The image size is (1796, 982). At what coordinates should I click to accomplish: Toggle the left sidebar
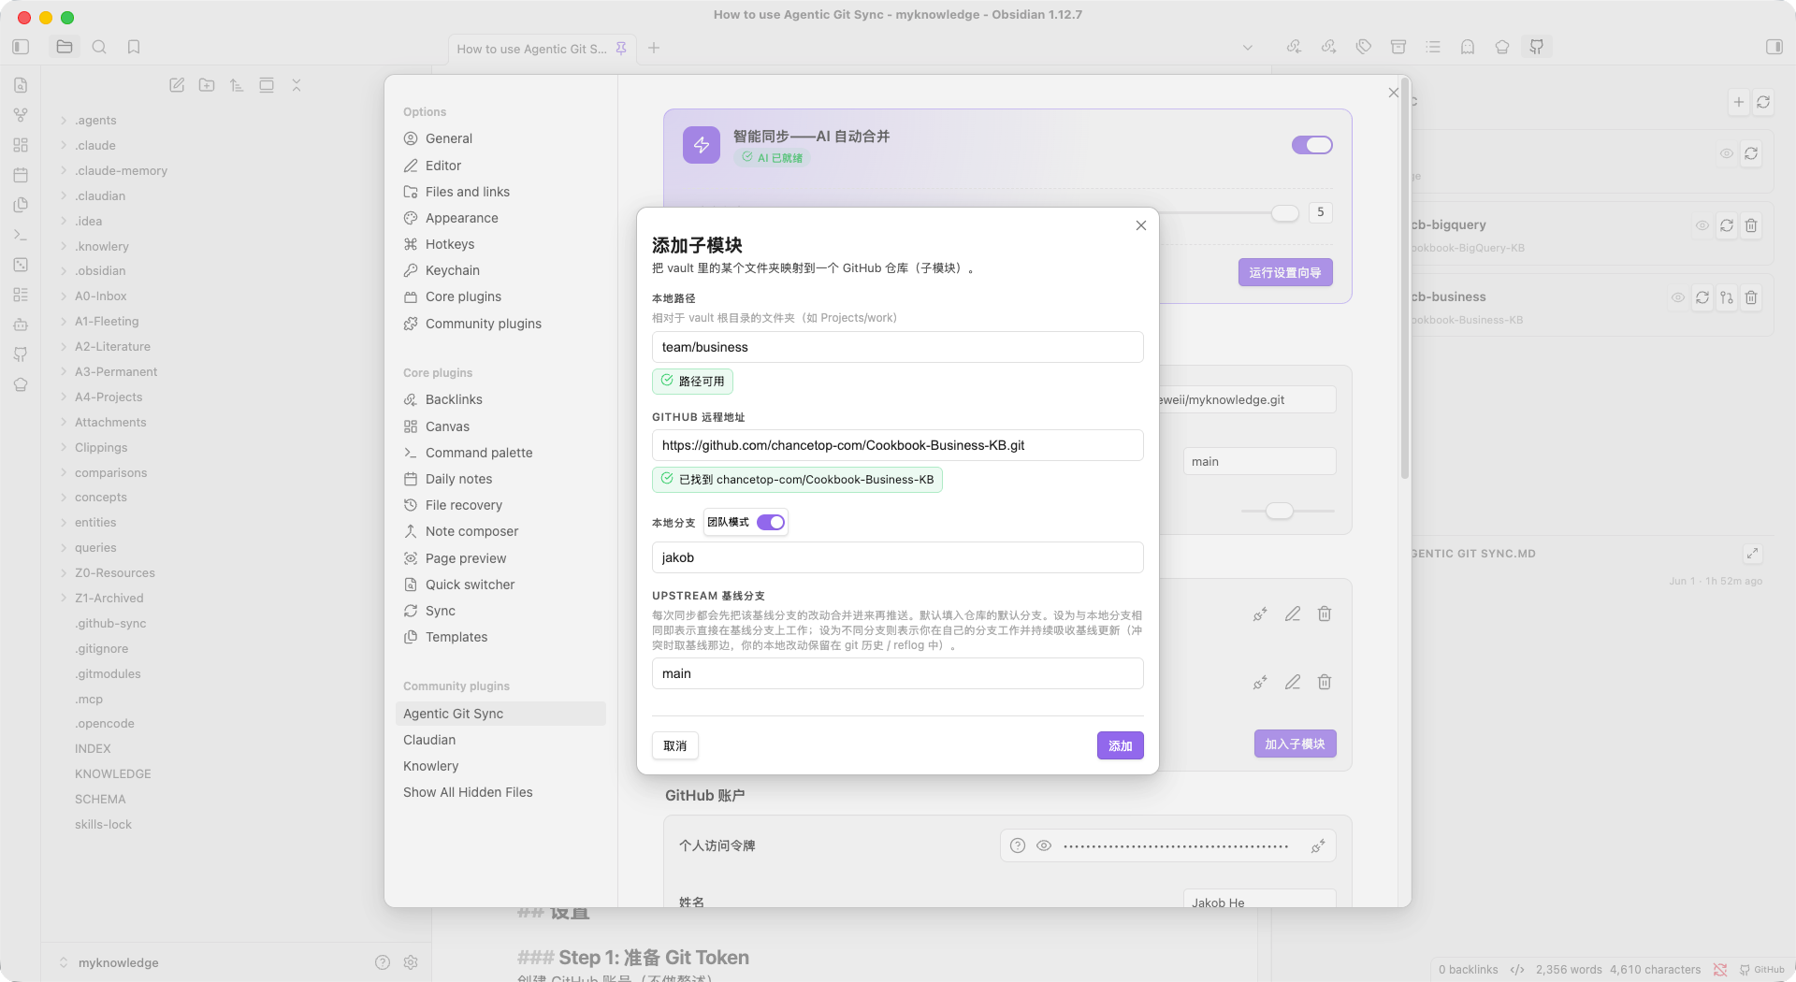(x=21, y=47)
